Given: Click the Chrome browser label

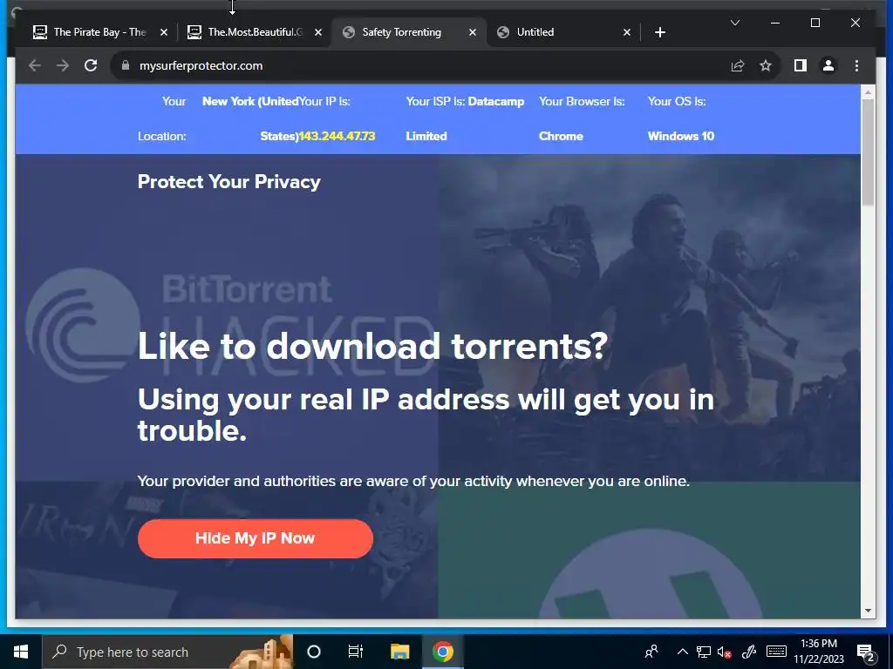Looking at the screenshot, I should (x=561, y=136).
